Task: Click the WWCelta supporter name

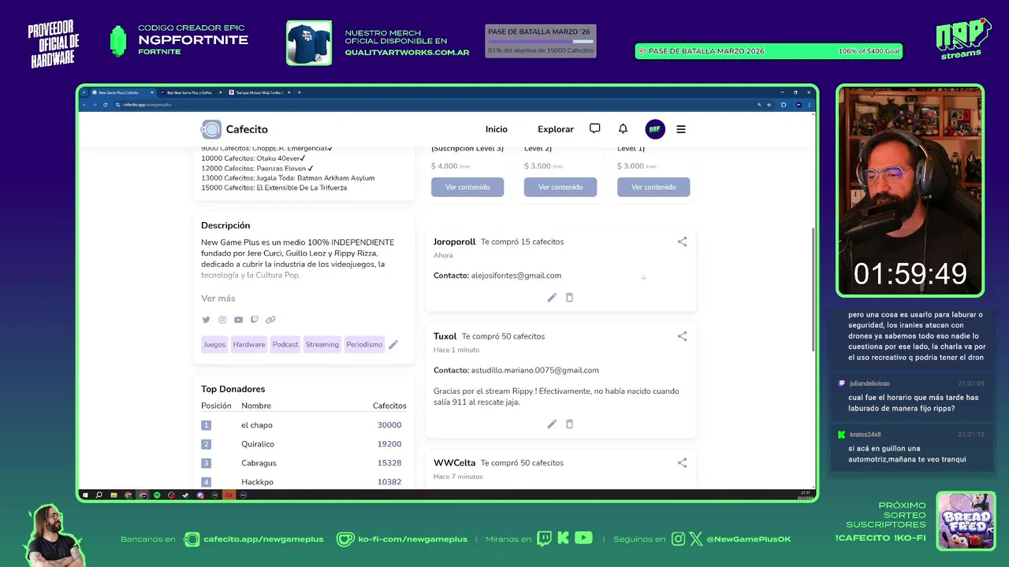Action: pos(455,463)
